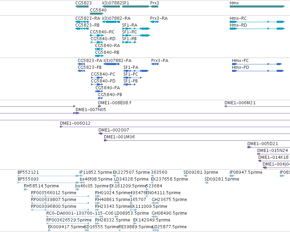Click the CG5840-RC transcript
Viewport: 290px width, 232px height.
pos(97,35)
